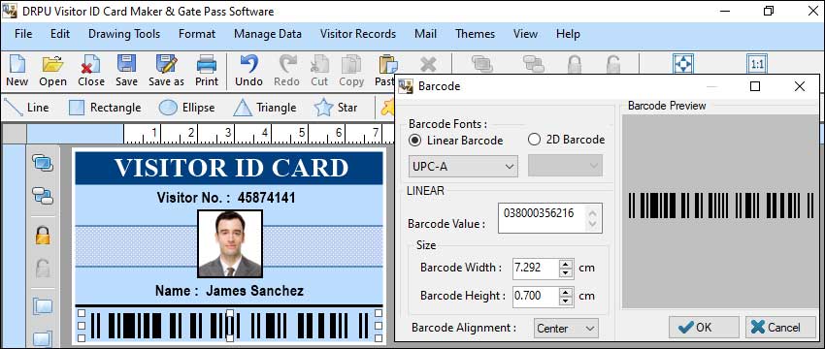The image size is (825, 349).
Task: Click the barcode preview image
Action: click(721, 205)
